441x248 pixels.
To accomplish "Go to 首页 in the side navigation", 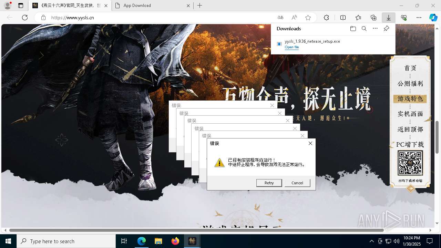I will click(x=410, y=68).
